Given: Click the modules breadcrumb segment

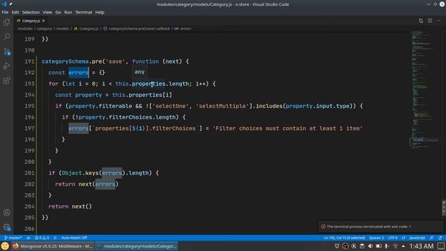Looking at the screenshot, I should [25, 29].
